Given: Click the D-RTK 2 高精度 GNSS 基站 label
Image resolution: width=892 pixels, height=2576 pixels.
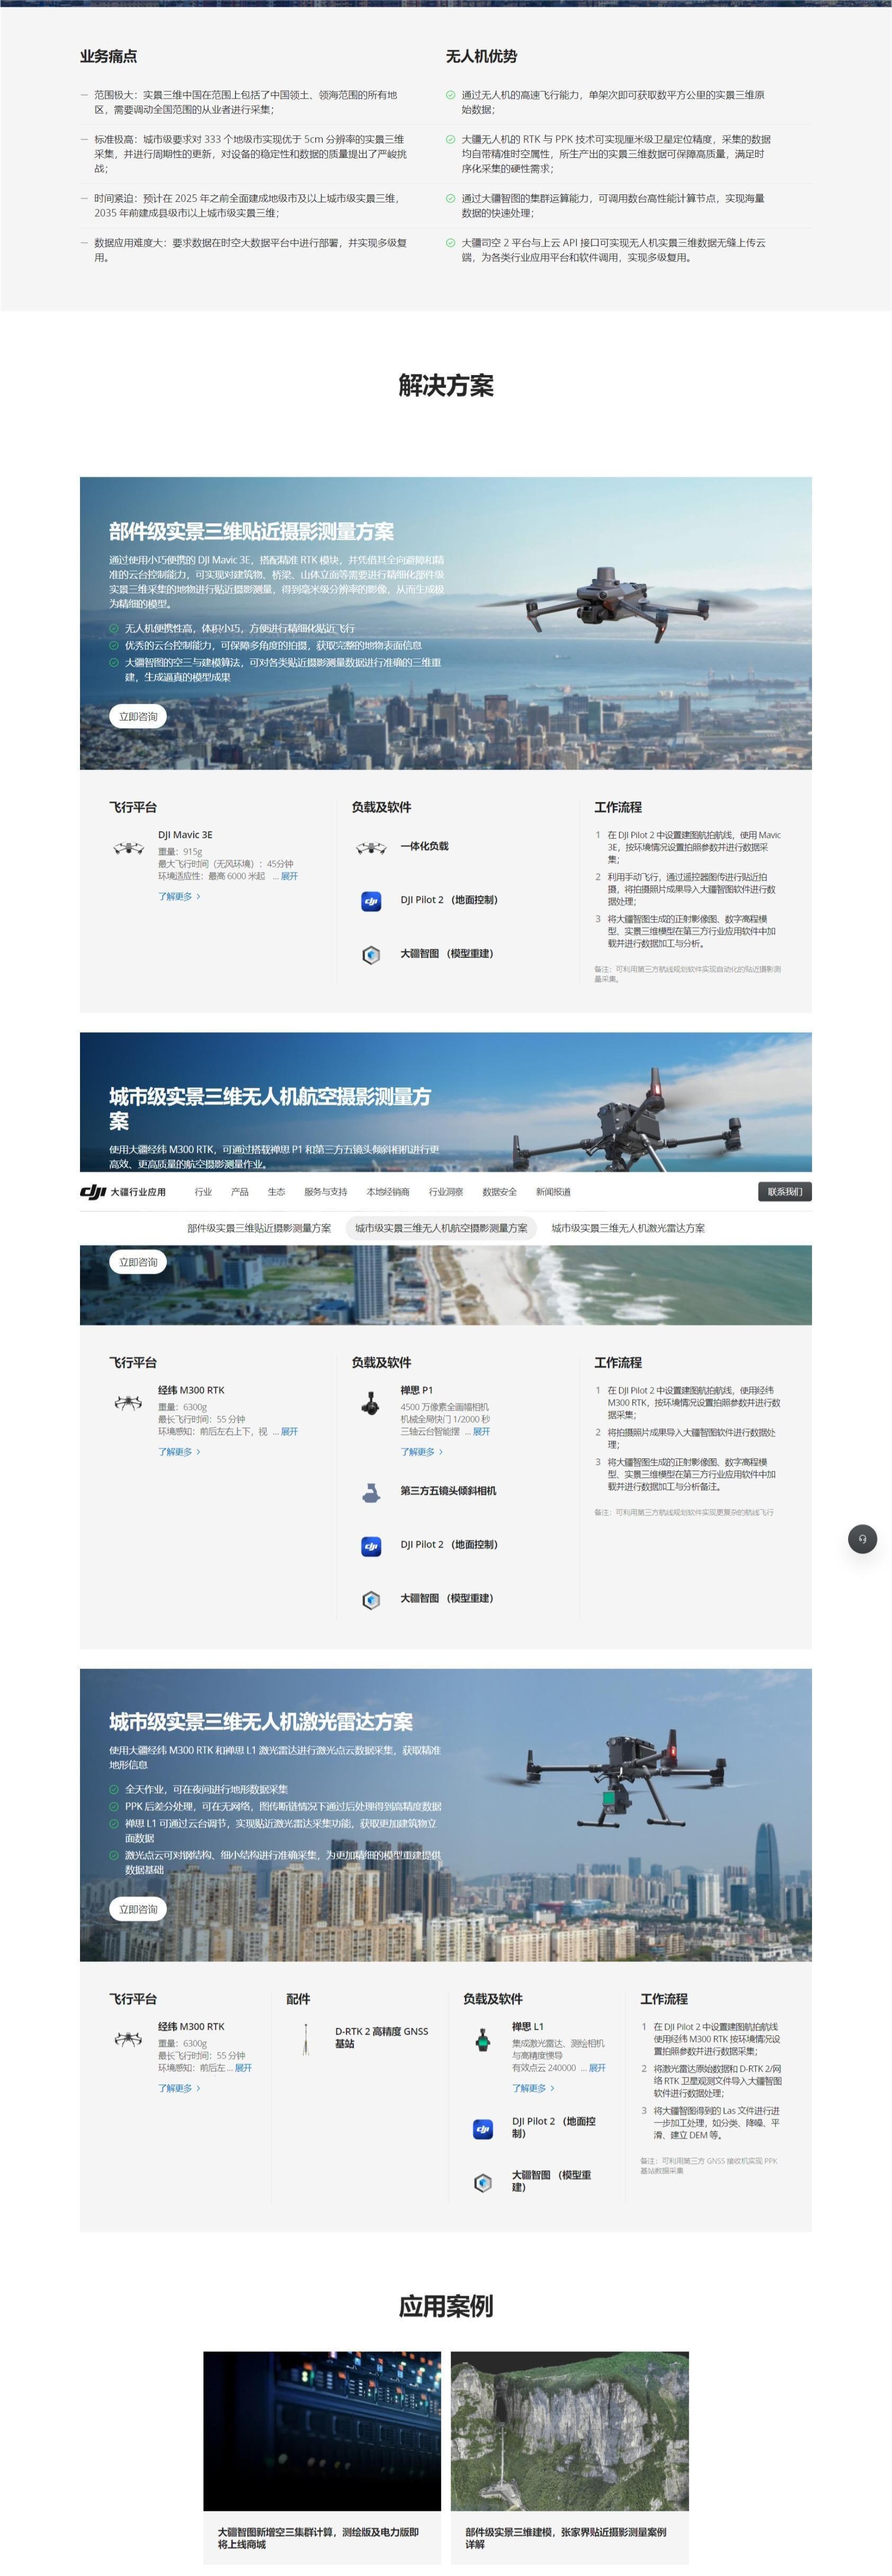Looking at the screenshot, I should [381, 2037].
